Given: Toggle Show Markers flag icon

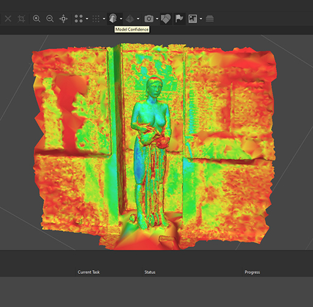Looking at the screenshot, I should tap(179, 19).
